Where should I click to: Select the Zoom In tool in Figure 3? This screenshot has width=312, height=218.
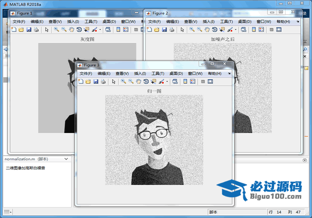coord(123,82)
